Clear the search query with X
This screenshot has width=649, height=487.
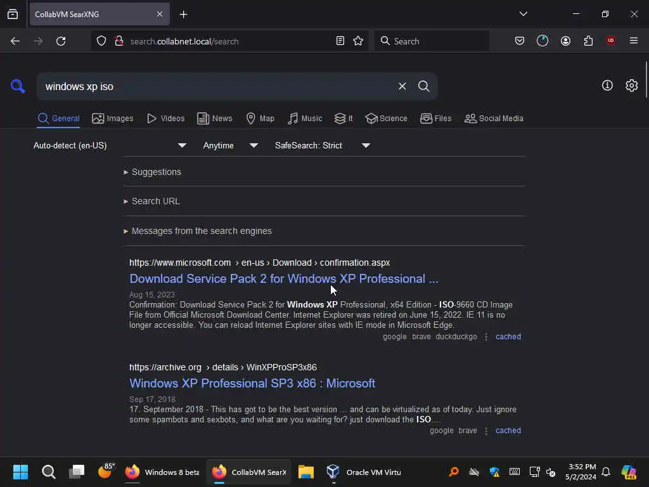tap(402, 86)
